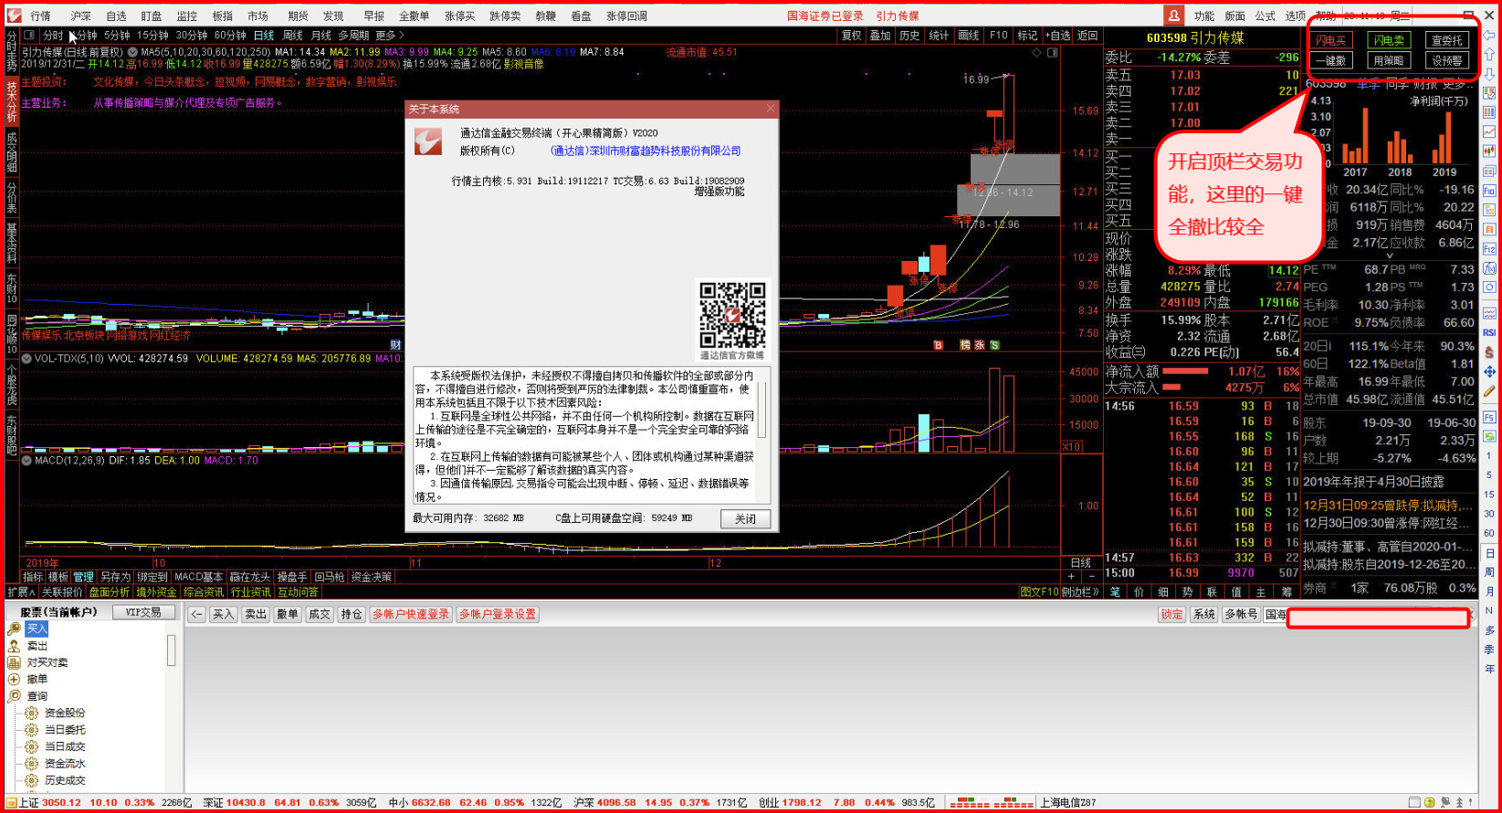This screenshot has height=813, width=1502.
Task: Click the calculator icon beside 对买对卖
Action: (14, 662)
